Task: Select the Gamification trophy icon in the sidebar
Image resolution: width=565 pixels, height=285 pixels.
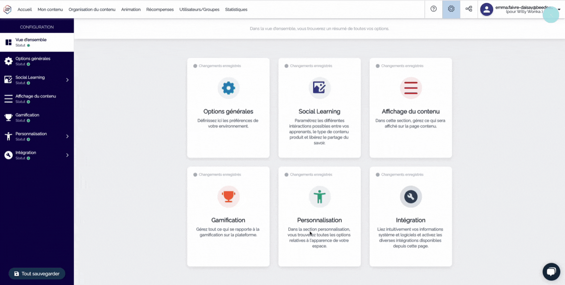Action: coord(8,117)
